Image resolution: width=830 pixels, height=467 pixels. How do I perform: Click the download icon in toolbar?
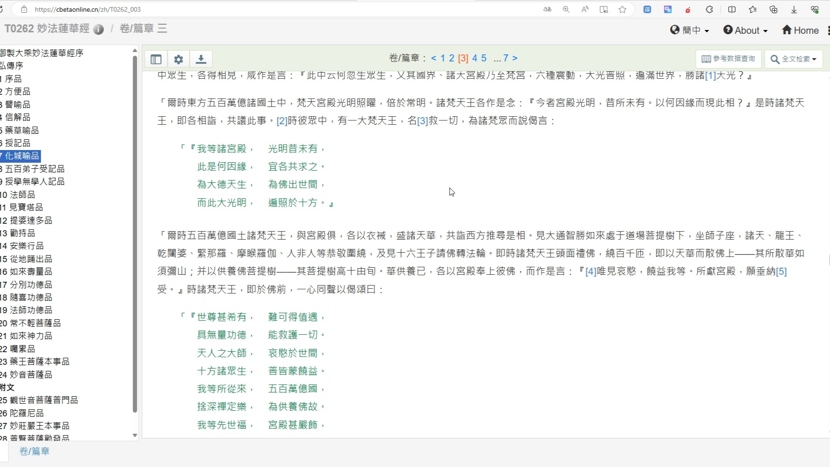click(201, 59)
